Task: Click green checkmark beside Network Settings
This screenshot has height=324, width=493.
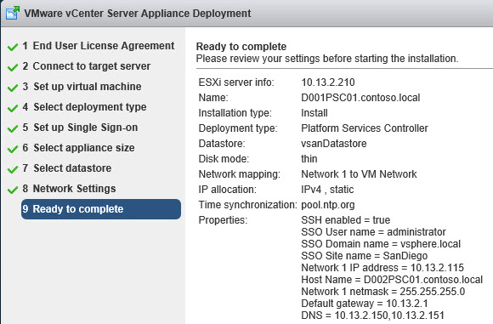Action: 13,190
